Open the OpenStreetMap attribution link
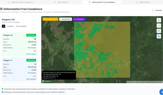This screenshot has width=163, height=95. [x=139, y=82]
